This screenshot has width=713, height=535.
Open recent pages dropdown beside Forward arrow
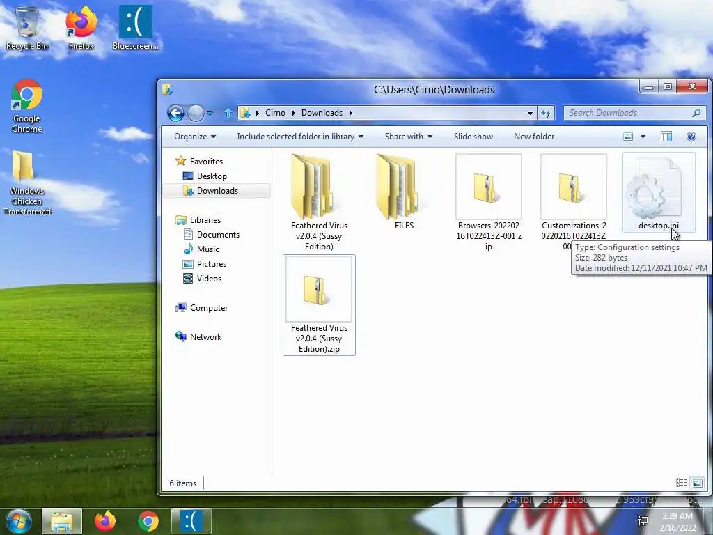210,114
